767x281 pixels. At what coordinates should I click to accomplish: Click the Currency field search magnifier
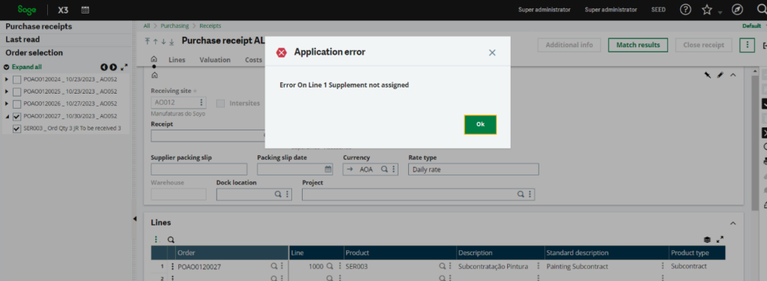coord(384,169)
